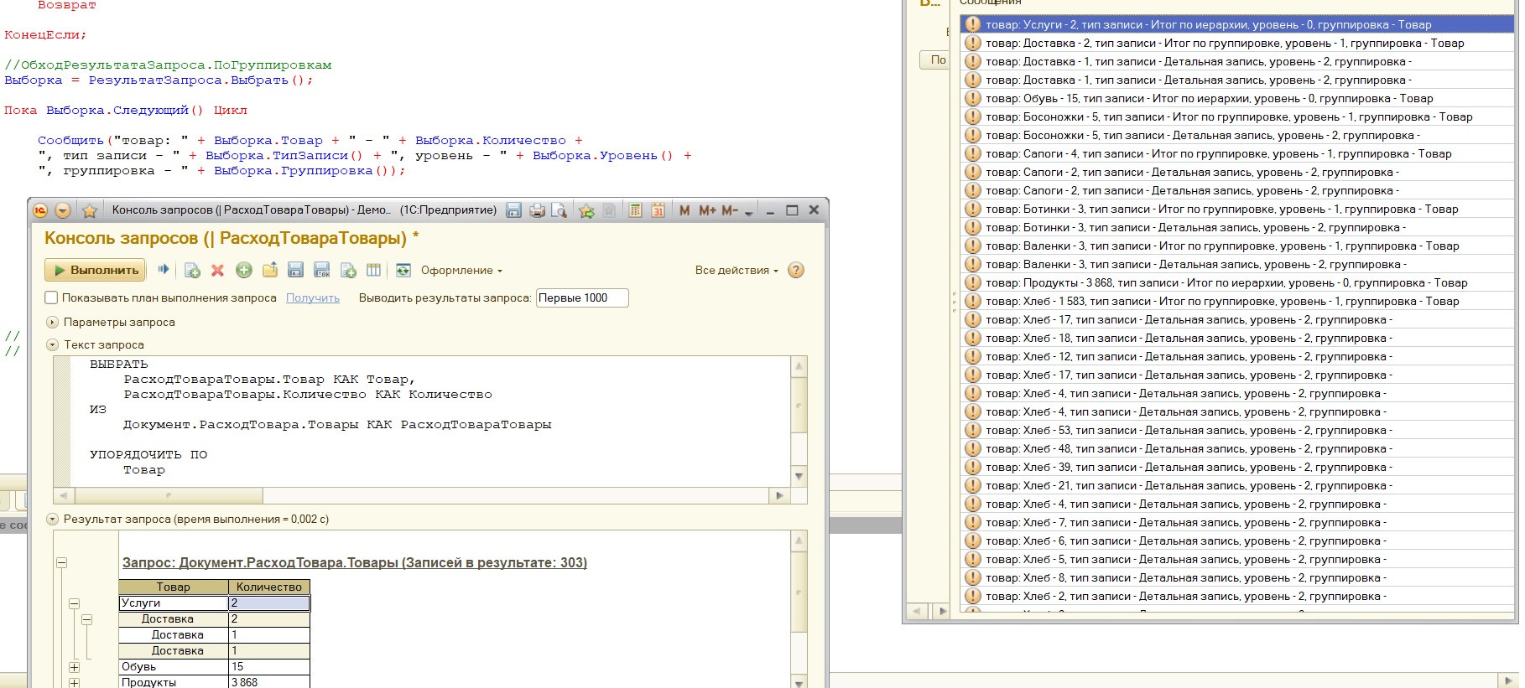
Task: Click the query results title link with 303 records
Action: [355, 562]
